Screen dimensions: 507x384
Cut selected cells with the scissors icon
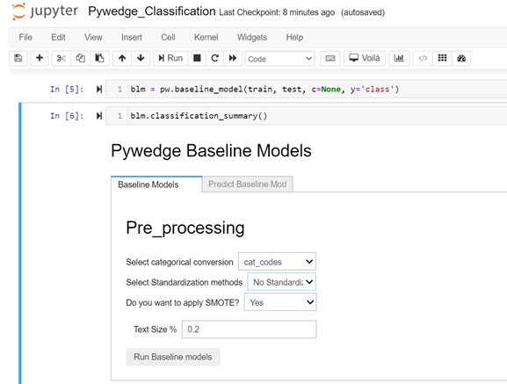tap(62, 58)
